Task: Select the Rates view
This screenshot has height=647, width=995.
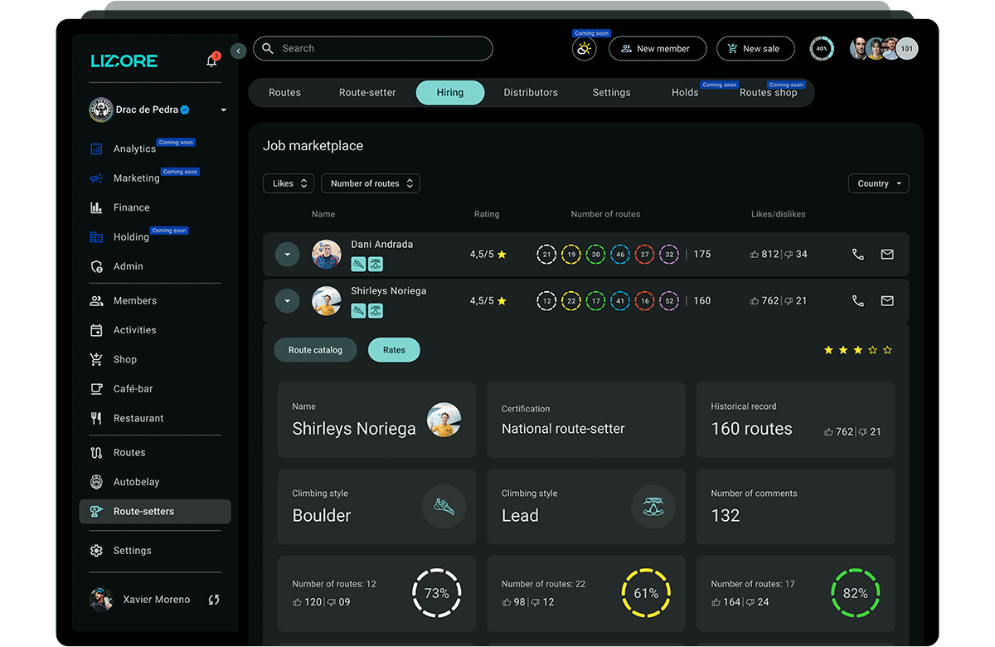Action: coord(394,350)
